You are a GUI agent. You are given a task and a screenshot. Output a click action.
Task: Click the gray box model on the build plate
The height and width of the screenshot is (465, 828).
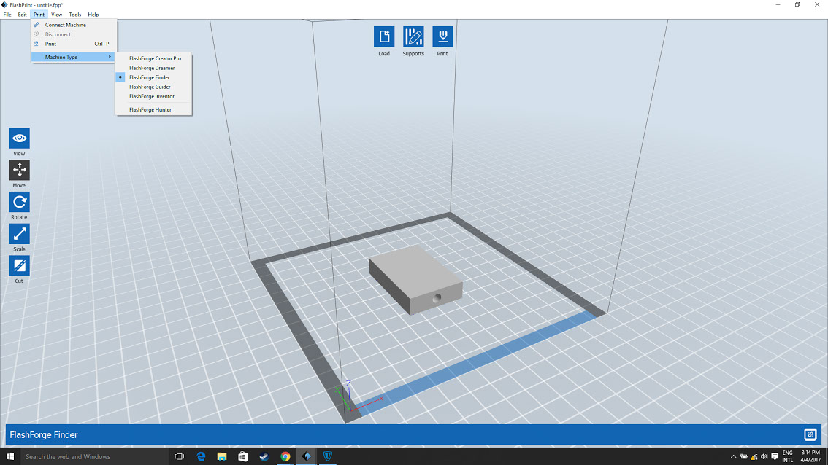[x=416, y=279]
